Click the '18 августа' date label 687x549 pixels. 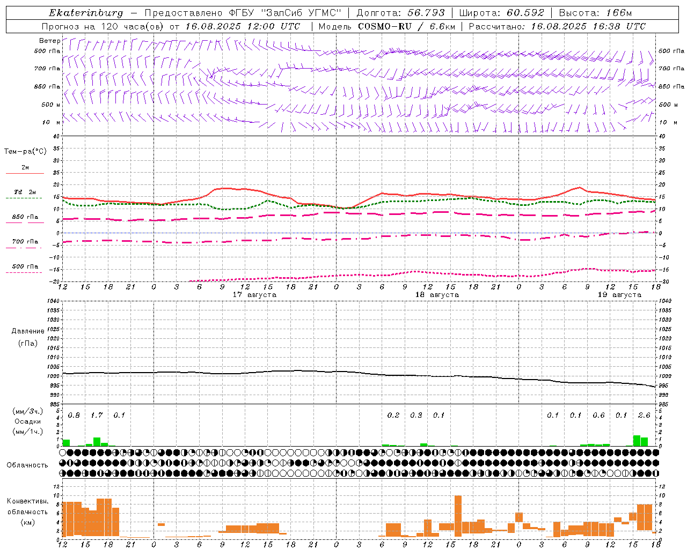click(437, 295)
